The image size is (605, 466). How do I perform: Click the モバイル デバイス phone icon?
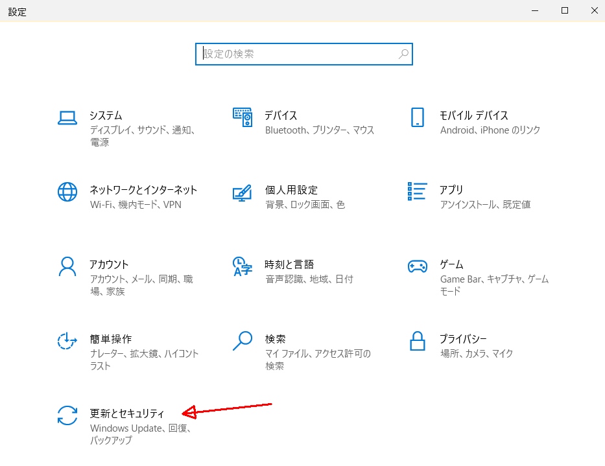click(417, 117)
